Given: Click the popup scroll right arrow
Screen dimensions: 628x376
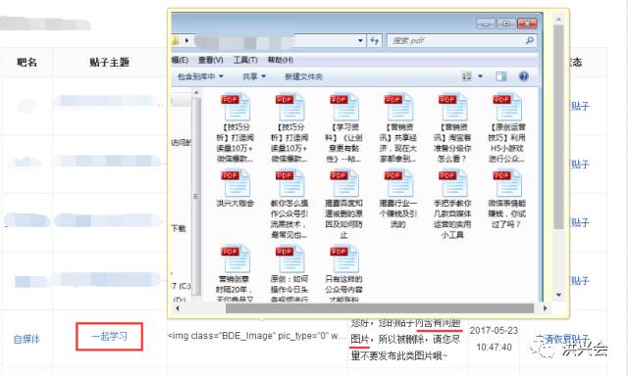Looking at the screenshot, I should [x=545, y=308].
